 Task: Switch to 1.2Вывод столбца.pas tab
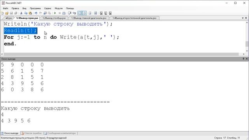click(x=54, y=18)
